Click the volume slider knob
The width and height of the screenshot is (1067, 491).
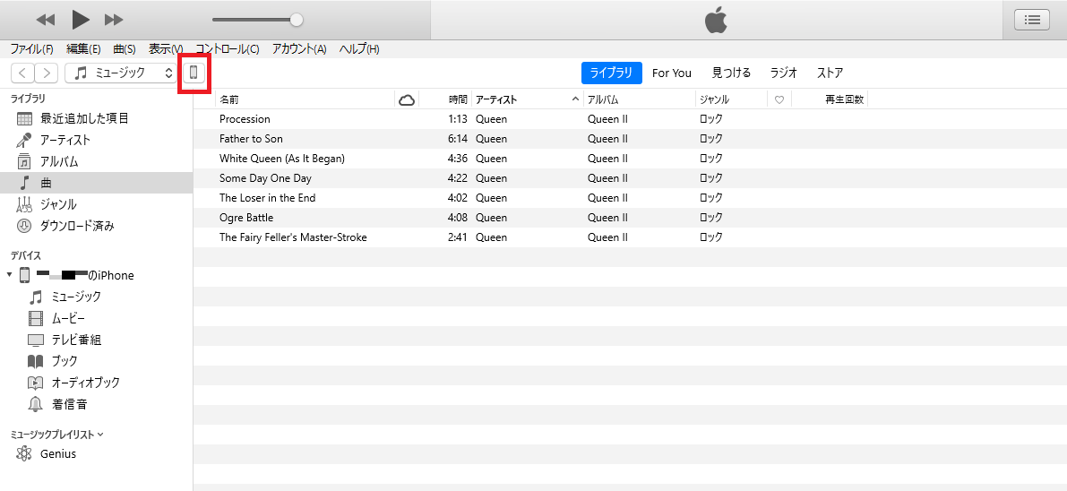pos(296,20)
